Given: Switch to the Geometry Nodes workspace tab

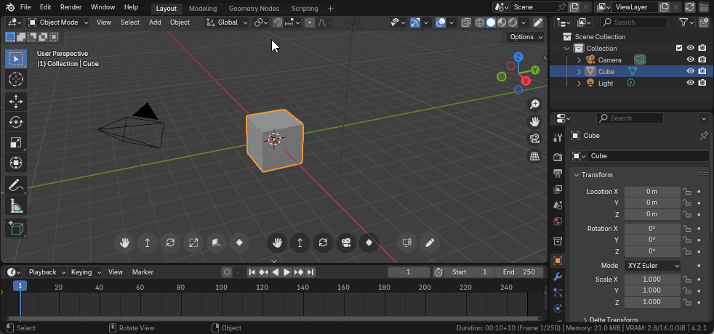Looking at the screenshot, I should click(254, 8).
